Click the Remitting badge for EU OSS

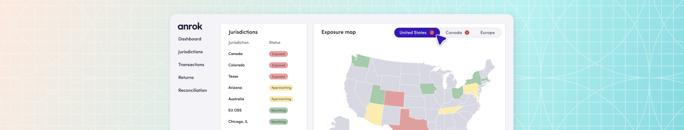[278, 110]
